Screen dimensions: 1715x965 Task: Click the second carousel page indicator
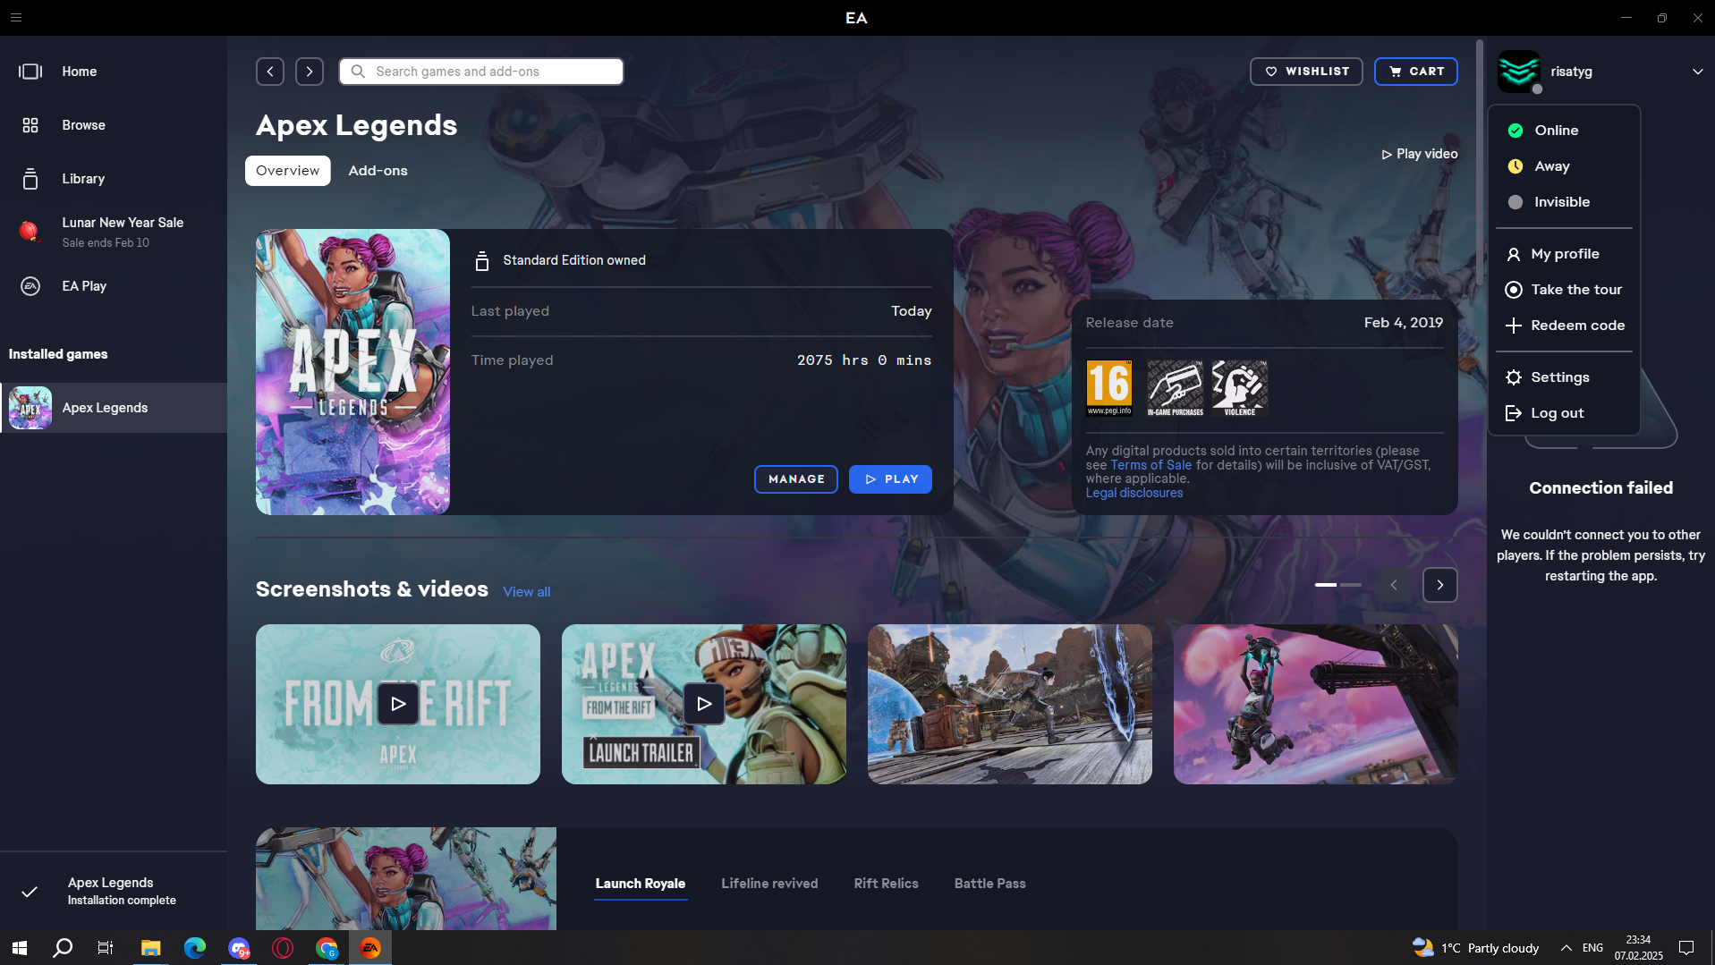(x=1351, y=585)
